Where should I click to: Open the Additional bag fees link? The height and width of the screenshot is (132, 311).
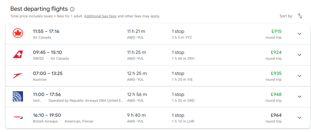point(100,16)
